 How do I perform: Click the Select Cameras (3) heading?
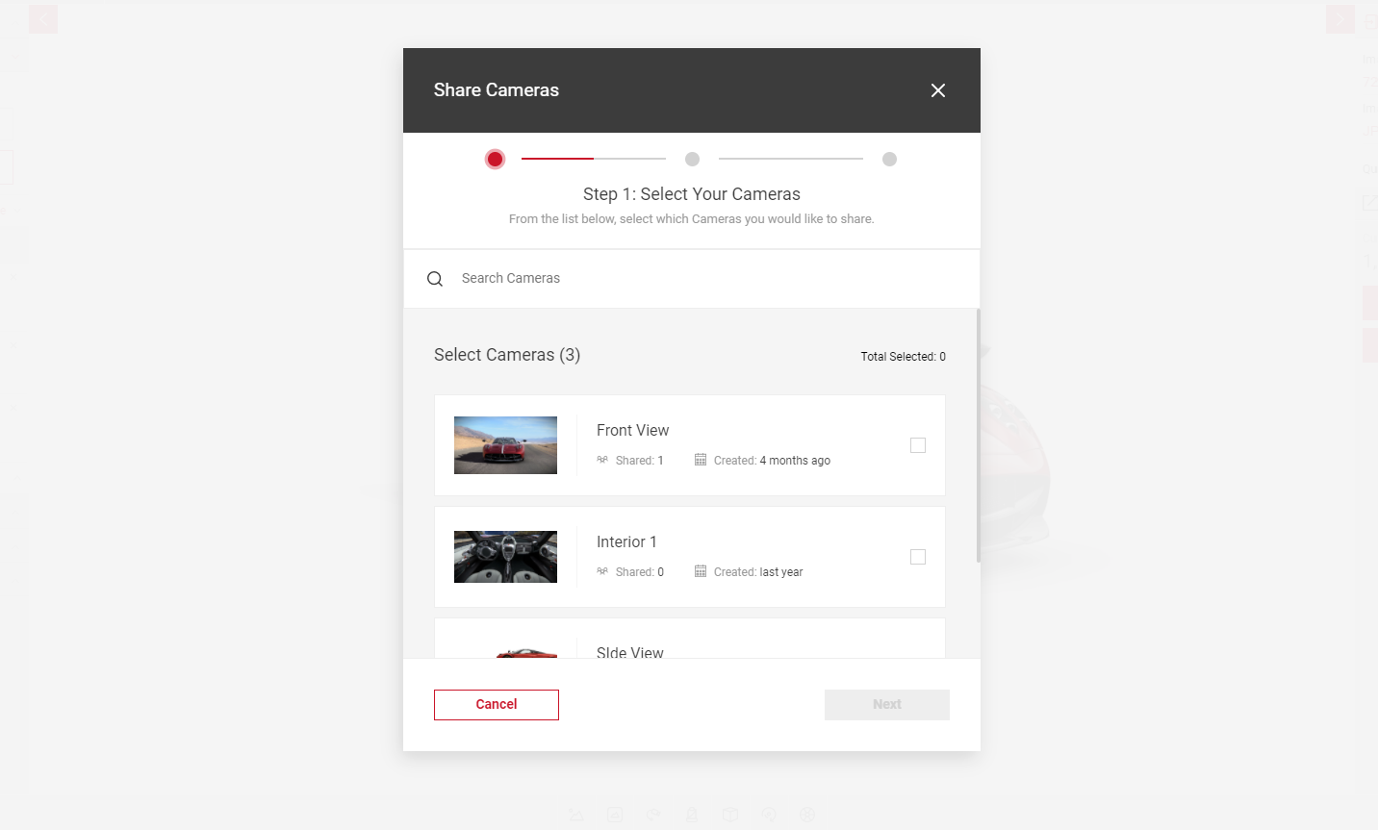tap(507, 355)
